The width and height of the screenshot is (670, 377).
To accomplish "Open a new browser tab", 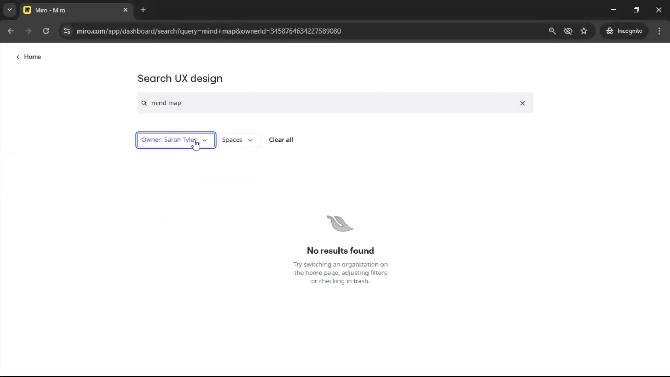I will (x=143, y=10).
